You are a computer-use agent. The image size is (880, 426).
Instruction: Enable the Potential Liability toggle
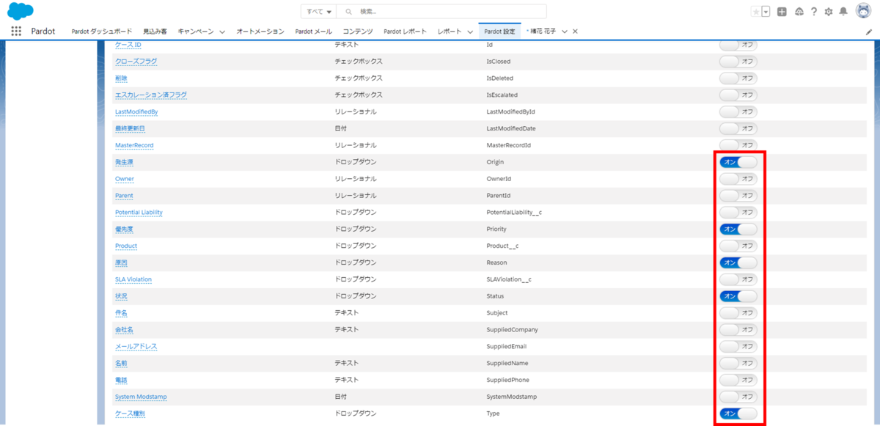click(x=738, y=213)
